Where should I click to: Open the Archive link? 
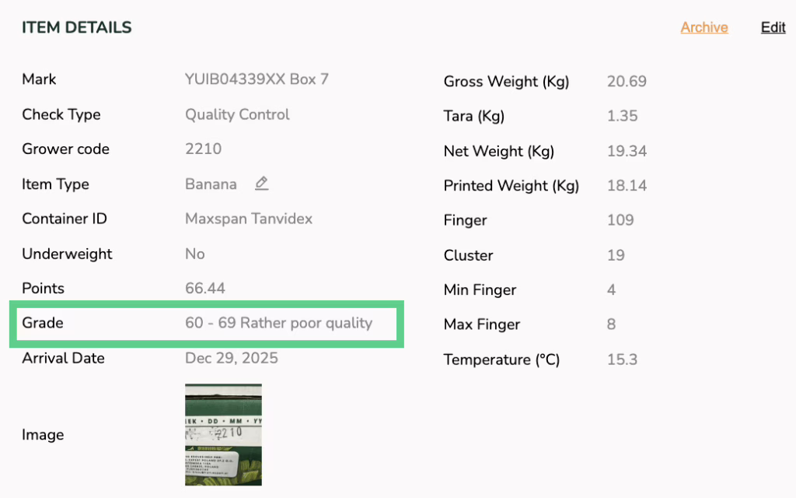[704, 27]
